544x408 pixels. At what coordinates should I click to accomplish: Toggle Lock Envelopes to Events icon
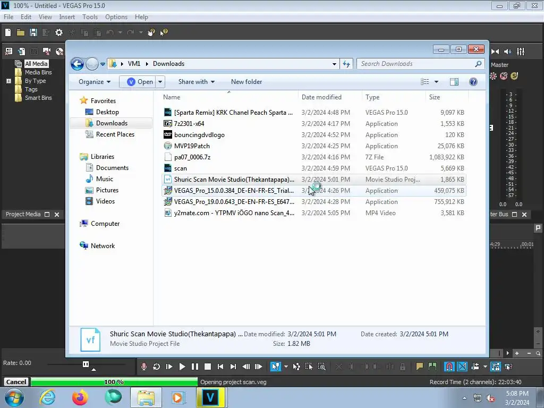[x=496, y=367]
